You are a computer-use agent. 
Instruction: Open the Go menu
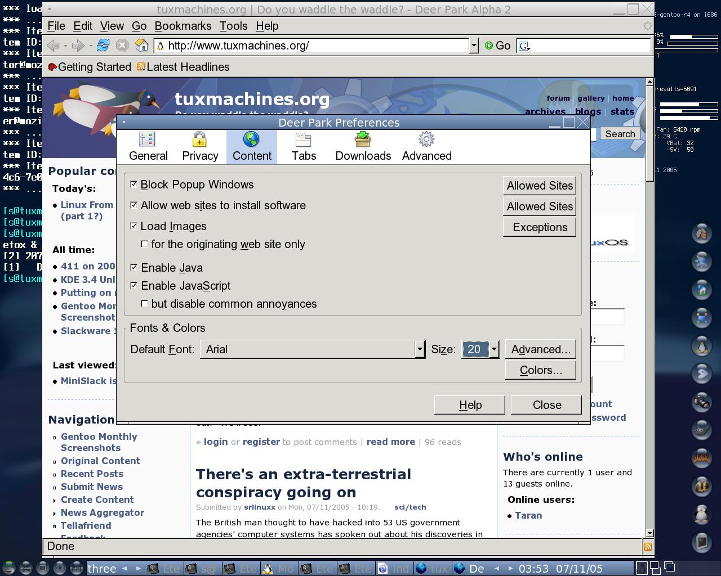click(139, 26)
